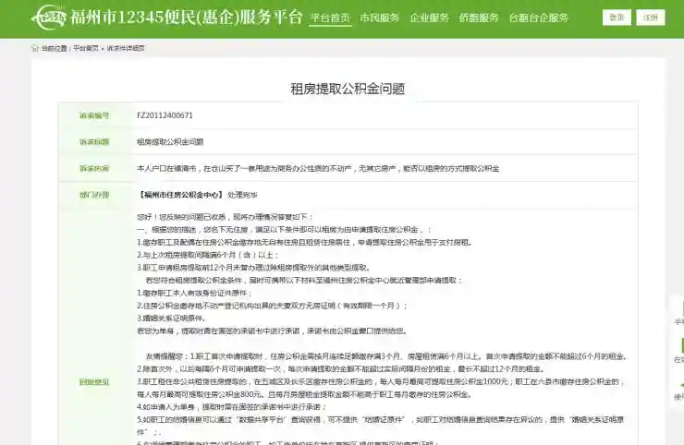Go to 平台首页 in top navigation

click(x=330, y=18)
